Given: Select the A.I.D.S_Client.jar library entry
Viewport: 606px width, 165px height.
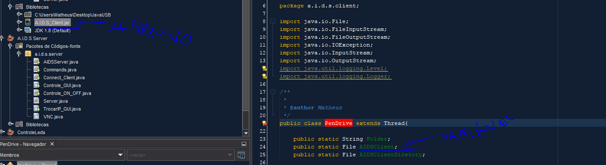Looking at the screenshot, I should coord(52,22).
